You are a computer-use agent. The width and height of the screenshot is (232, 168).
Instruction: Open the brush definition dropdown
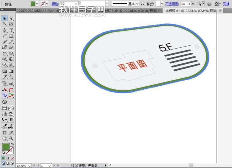[x=107, y=4]
